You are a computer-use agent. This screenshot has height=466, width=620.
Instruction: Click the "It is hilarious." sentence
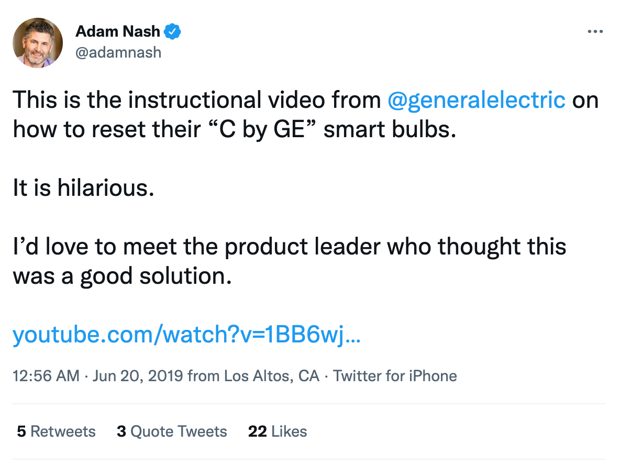pos(83,188)
